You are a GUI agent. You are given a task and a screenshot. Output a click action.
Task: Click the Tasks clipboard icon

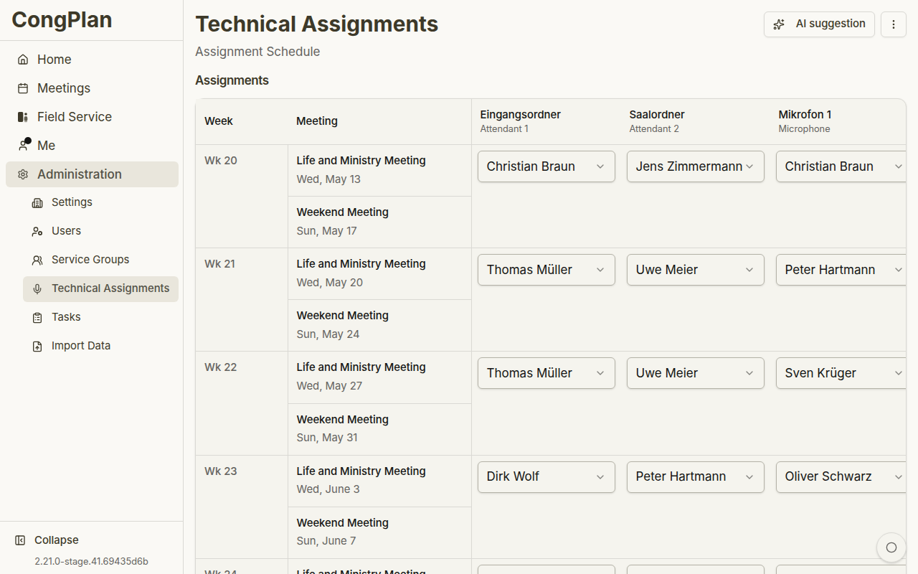click(37, 318)
